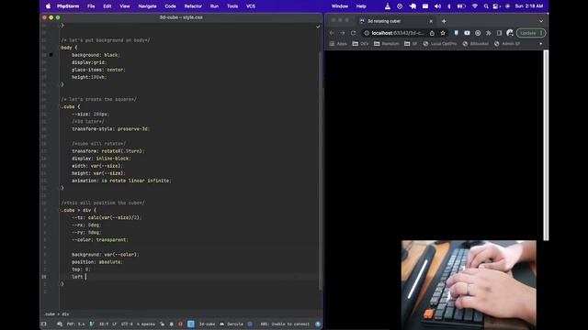The width and height of the screenshot is (588, 330).
Task: Open the Apps bookmark shortcut
Action: tap(338, 44)
